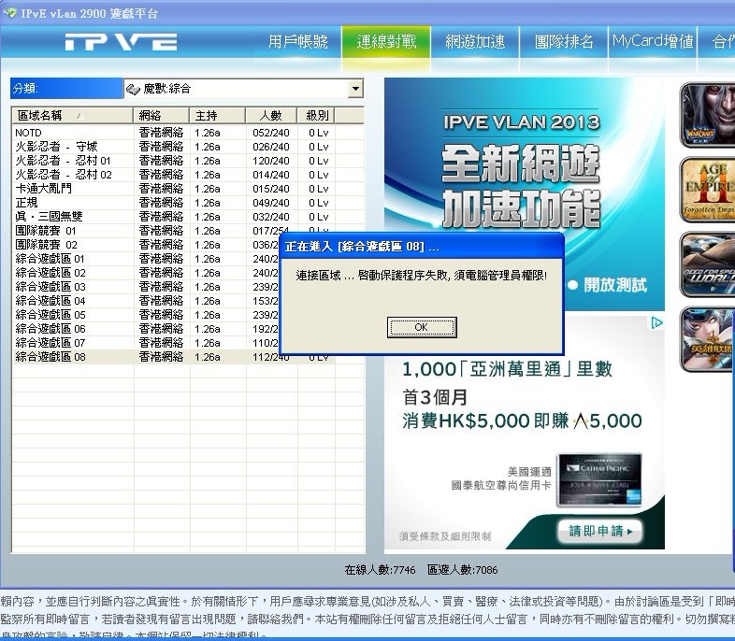This screenshot has height=641, width=735.
Task: Switch to the 連線對戰 tab
Action: (x=386, y=42)
